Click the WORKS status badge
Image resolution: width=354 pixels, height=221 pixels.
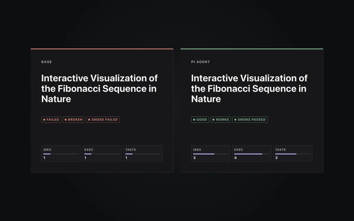tap(221, 120)
